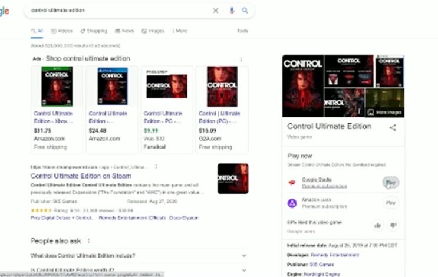Switch to the News tab
Viewport: 438px width, 277px height.
pyautogui.click(x=124, y=31)
